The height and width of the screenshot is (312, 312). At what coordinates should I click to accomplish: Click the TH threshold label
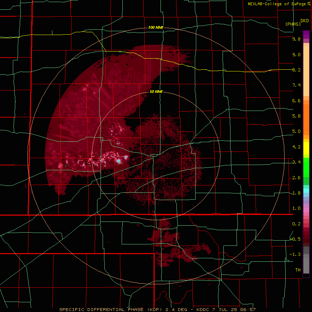[x=298, y=270]
